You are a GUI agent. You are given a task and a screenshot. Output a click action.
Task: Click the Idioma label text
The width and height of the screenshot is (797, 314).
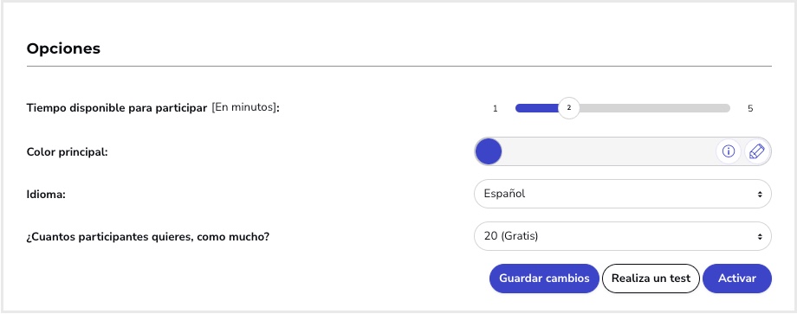tap(46, 195)
